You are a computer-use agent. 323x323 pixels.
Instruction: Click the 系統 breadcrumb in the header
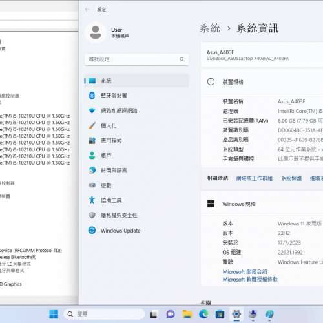pyautogui.click(x=210, y=28)
